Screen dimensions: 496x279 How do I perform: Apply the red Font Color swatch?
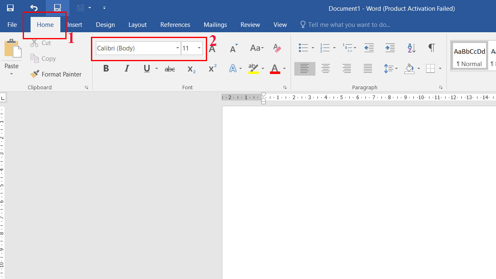click(x=275, y=69)
